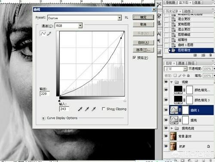
Task: Pick the black point eyedropper
Action: [x=80, y=109]
